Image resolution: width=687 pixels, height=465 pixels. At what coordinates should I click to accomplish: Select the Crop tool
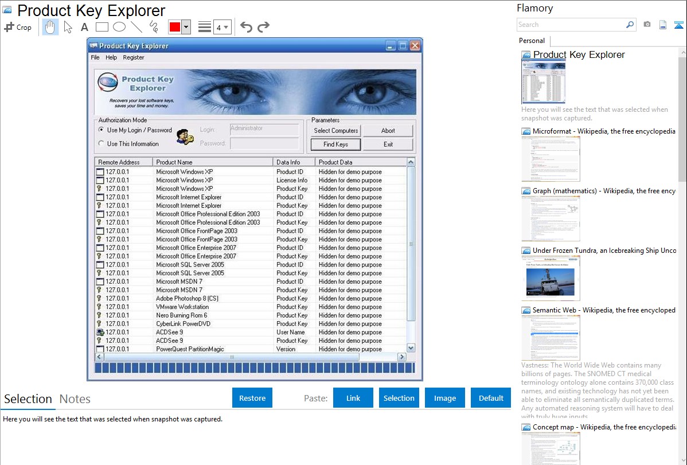[18, 27]
